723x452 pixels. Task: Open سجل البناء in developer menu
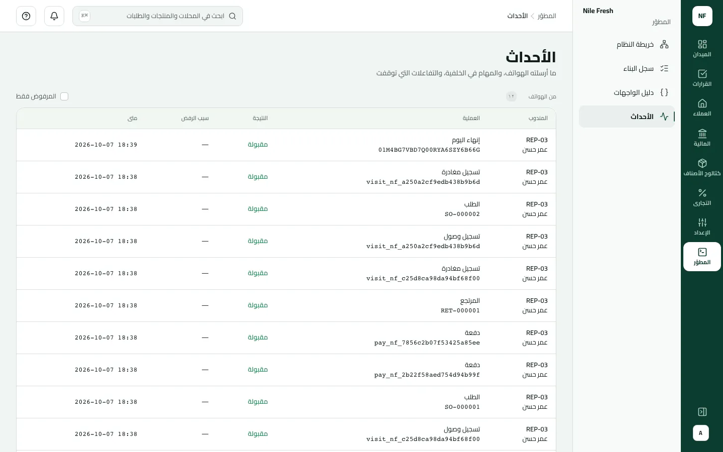pyautogui.click(x=627, y=68)
